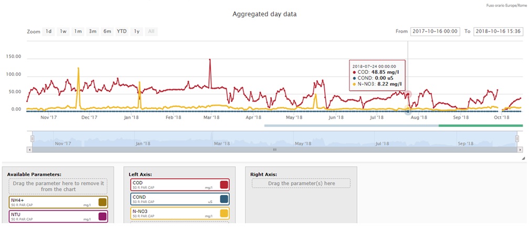Select the 1m zoom range
Screen dimensions: 532x241
point(78,31)
